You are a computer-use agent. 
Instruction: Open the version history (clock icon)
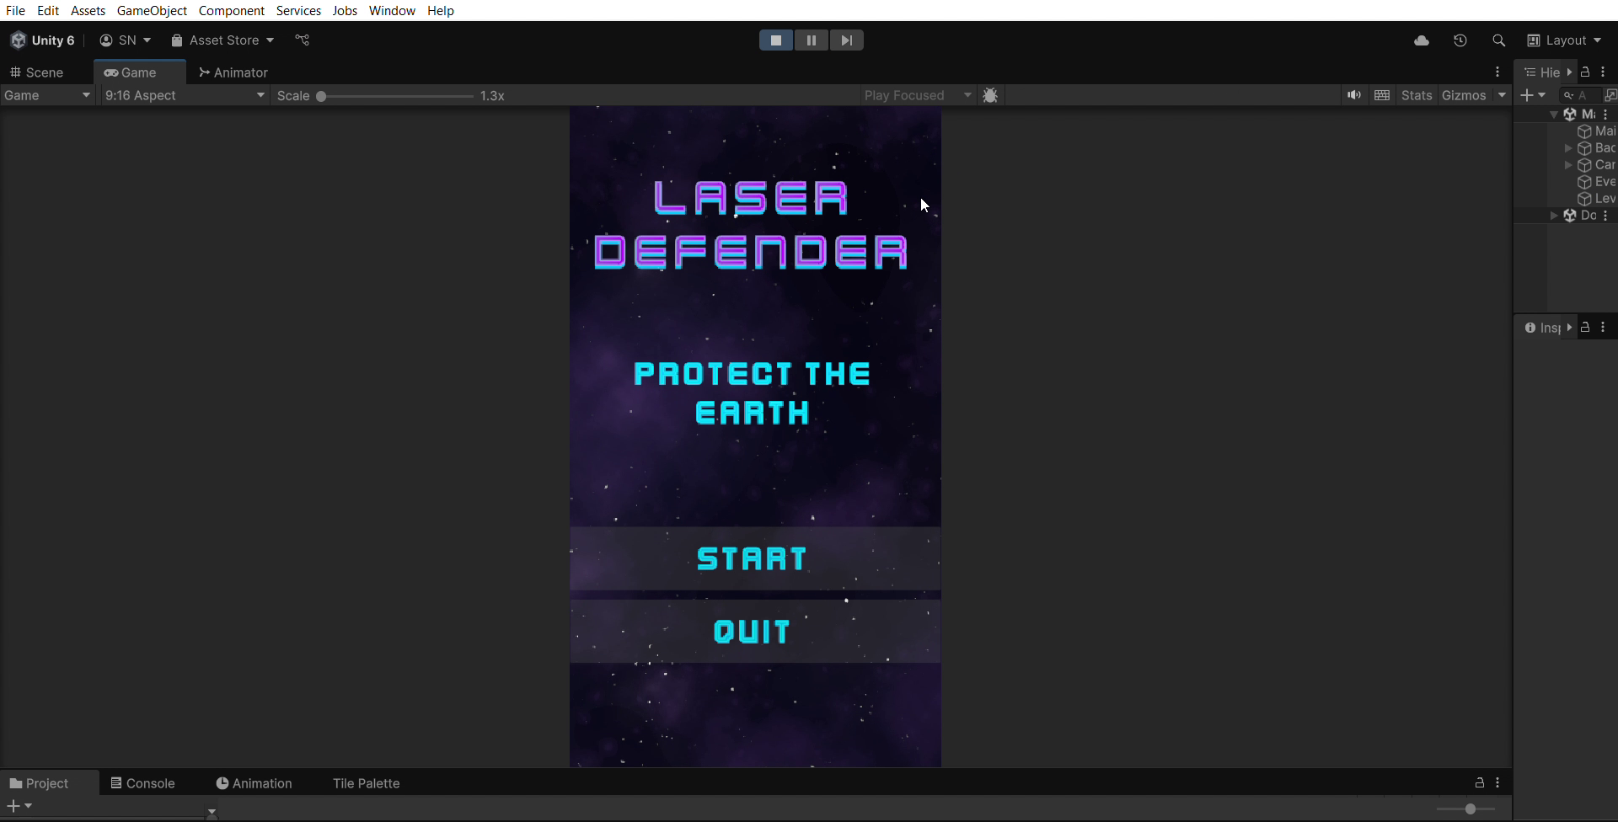pos(1460,40)
